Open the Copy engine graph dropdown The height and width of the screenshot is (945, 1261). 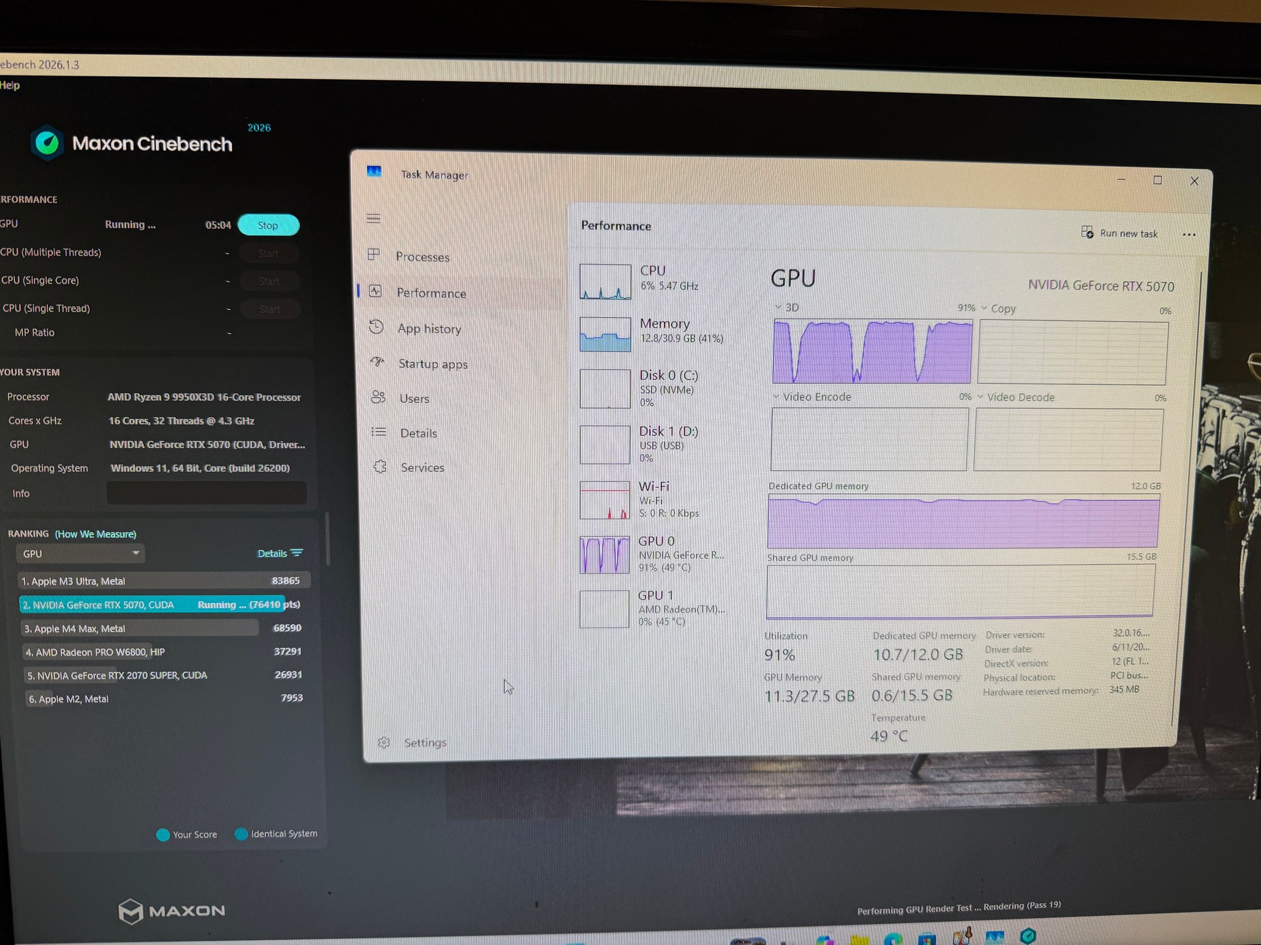pos(984,308)
